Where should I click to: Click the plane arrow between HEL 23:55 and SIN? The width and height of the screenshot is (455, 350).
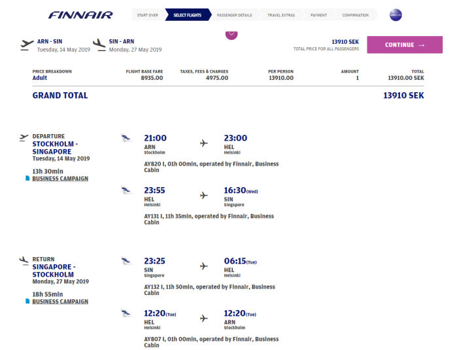coord(204,196)
